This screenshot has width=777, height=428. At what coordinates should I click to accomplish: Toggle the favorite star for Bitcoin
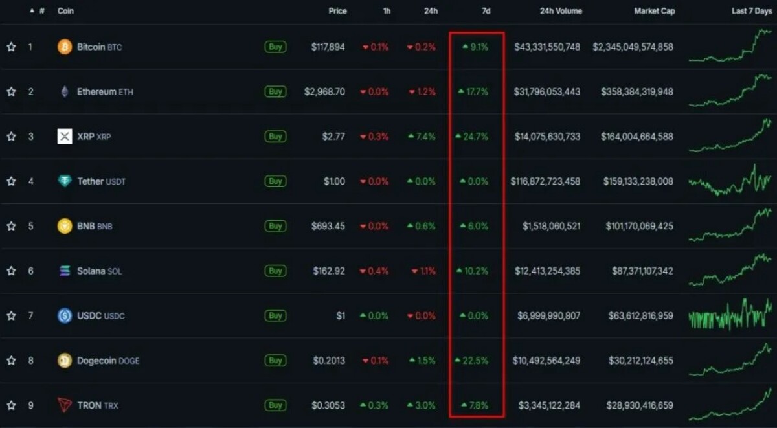pos(11,47)
